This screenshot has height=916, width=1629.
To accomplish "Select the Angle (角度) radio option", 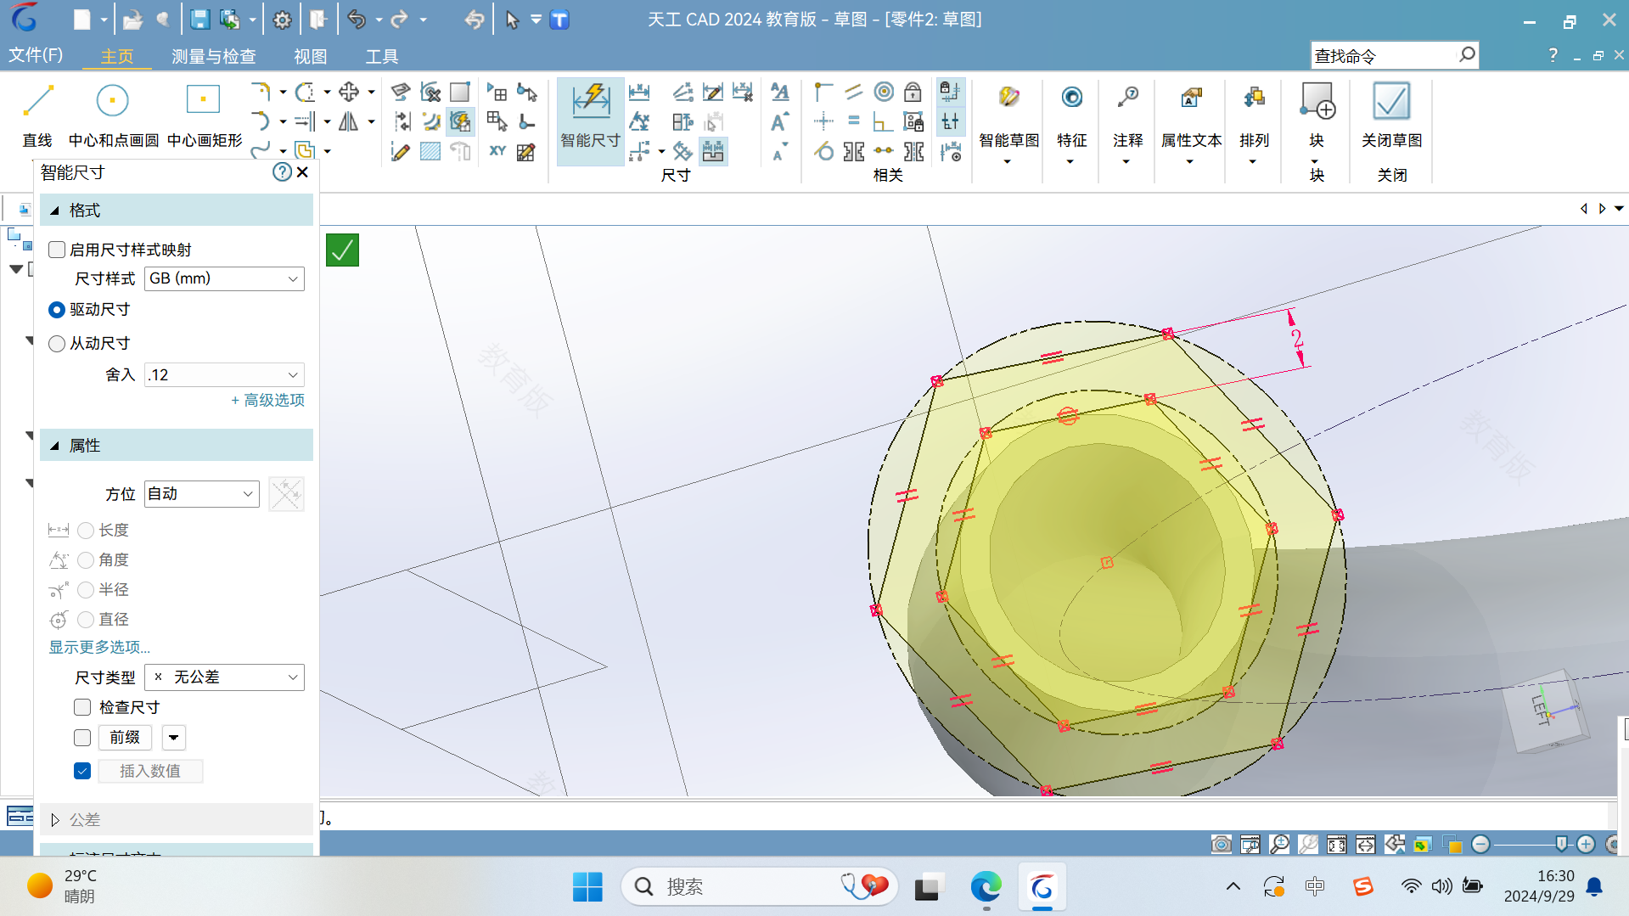I will click(86, 560).
